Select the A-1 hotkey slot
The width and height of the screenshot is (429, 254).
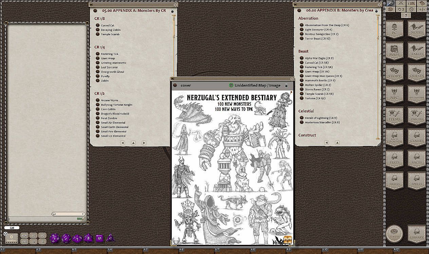point(18,251)
